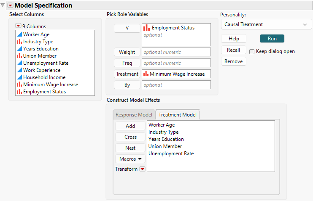Select the Treatment Model tab
313x201 pixels.
coord(177,115)
